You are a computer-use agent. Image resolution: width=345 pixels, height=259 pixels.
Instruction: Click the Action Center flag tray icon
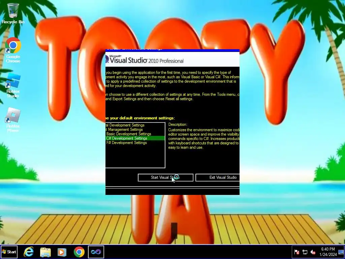pos(297,252)
